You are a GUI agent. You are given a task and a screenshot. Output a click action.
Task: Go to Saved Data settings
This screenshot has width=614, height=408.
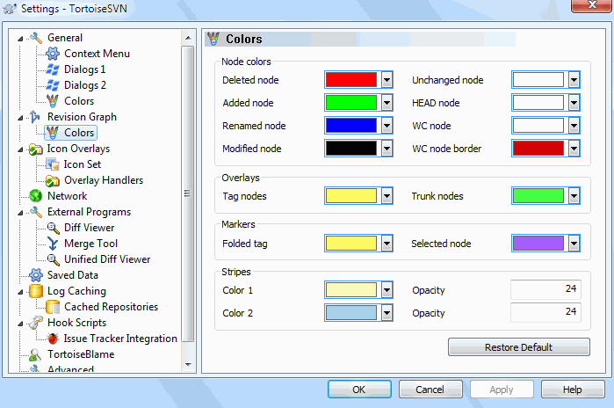[x=72, y=275]
